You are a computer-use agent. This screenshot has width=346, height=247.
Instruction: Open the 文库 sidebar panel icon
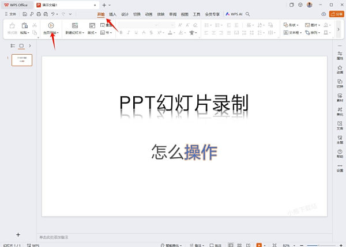[x=340, y=126]
